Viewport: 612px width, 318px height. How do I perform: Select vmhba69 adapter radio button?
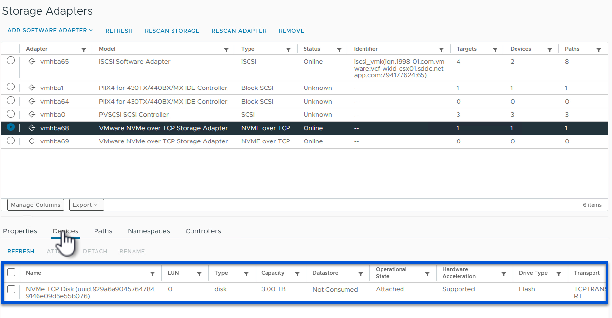point(11,141)
